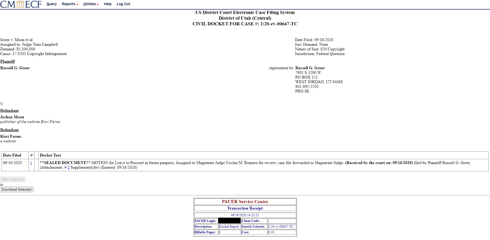
Task: Open the Help menu
Action: coord(108,4)
